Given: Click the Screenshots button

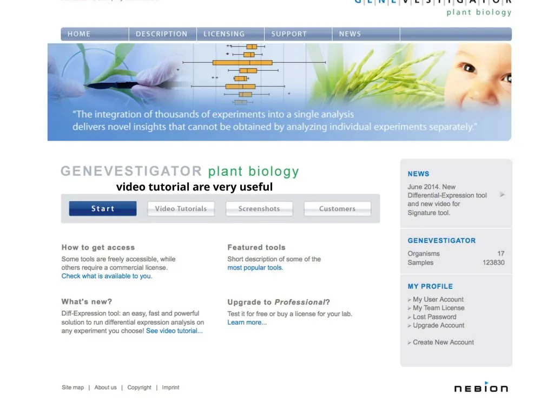Looking at the screenshot, I should [x=259, y=208].
